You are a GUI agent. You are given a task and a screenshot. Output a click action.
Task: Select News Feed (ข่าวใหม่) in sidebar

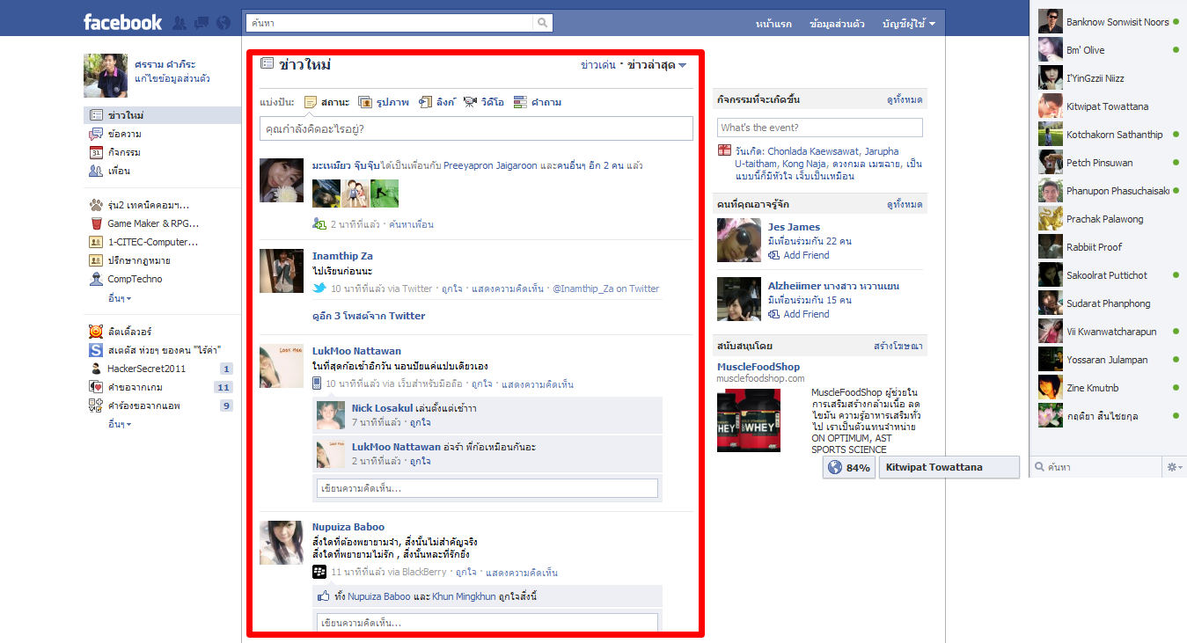click(163, 115)
